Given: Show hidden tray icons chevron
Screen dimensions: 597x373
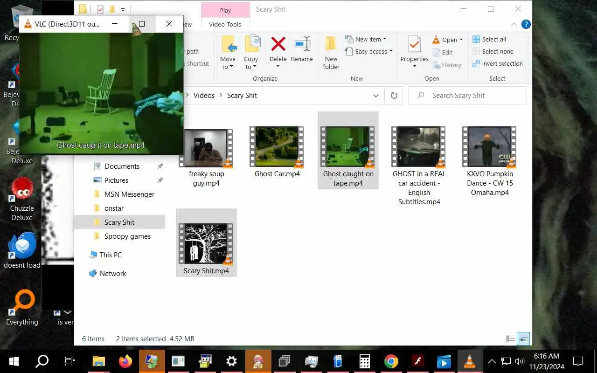Looking at the screenshot, I should pos(492,361).
